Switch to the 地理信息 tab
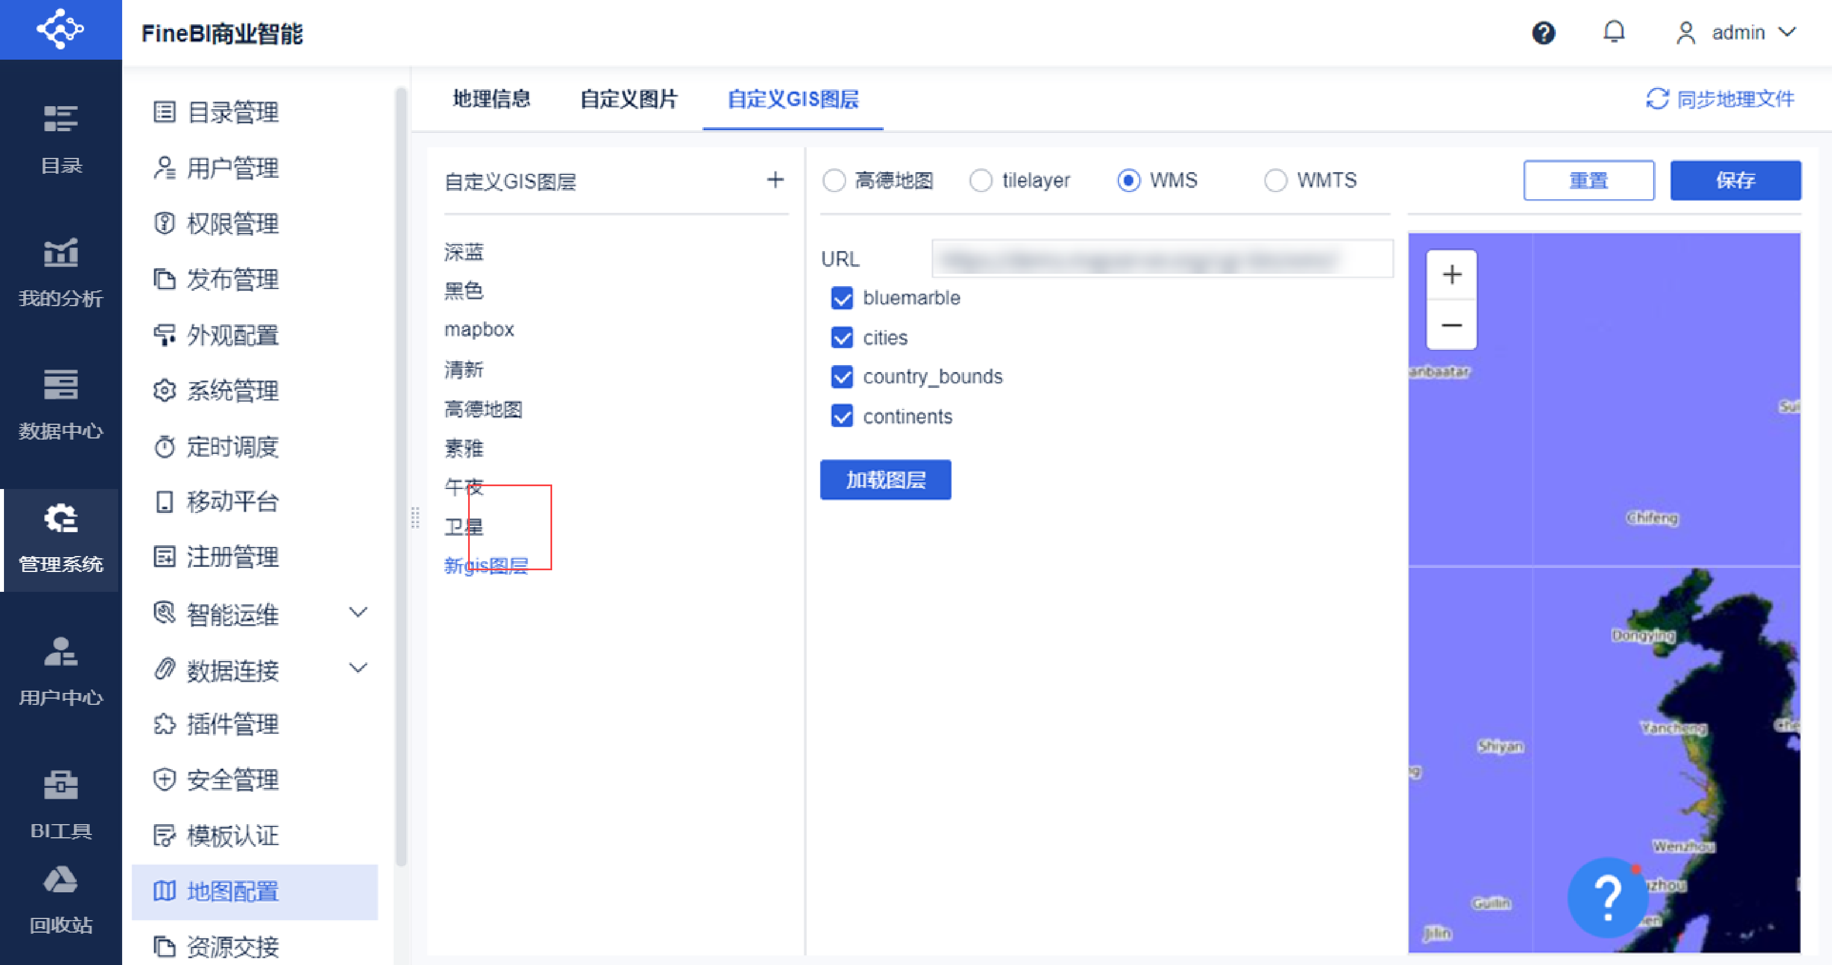1832x965 pixels. pos(491,99)
